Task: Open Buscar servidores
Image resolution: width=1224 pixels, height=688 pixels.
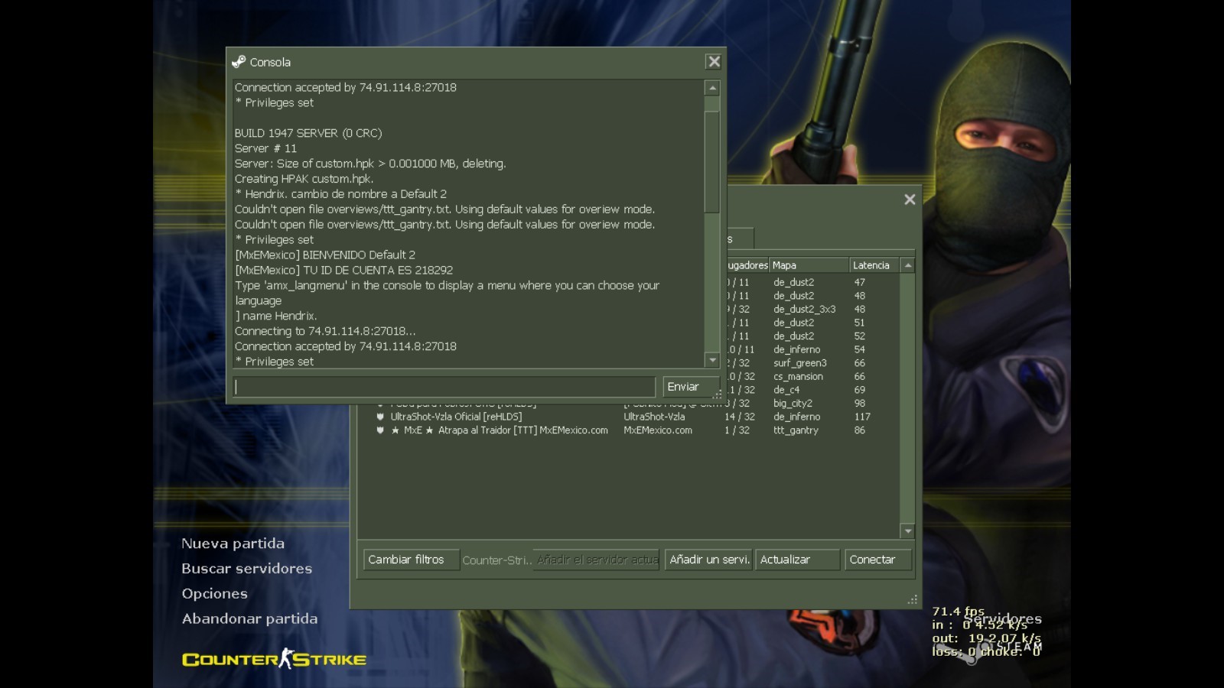Action: 246,569
